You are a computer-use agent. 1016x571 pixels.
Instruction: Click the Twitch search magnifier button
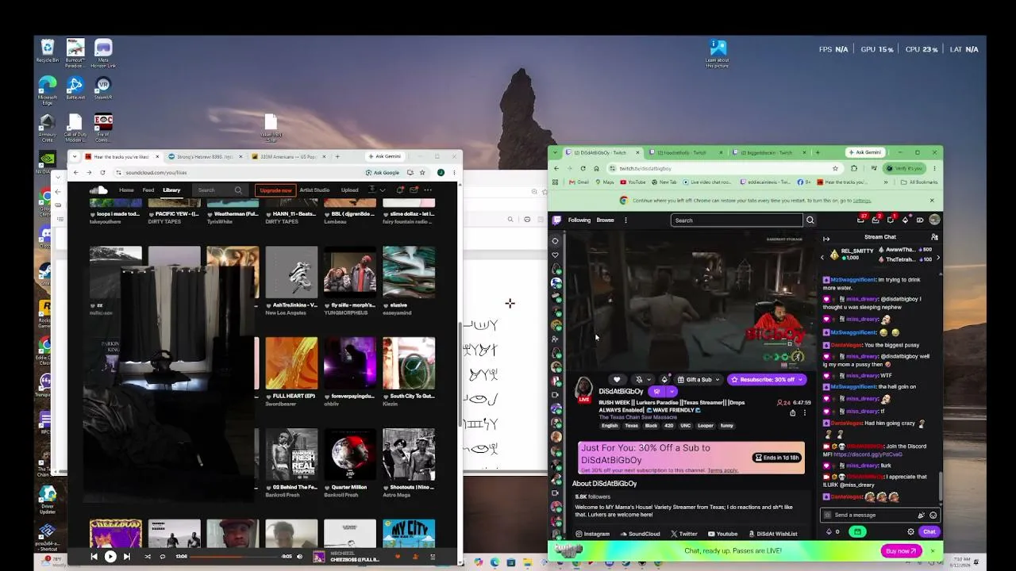click(810, 220)
